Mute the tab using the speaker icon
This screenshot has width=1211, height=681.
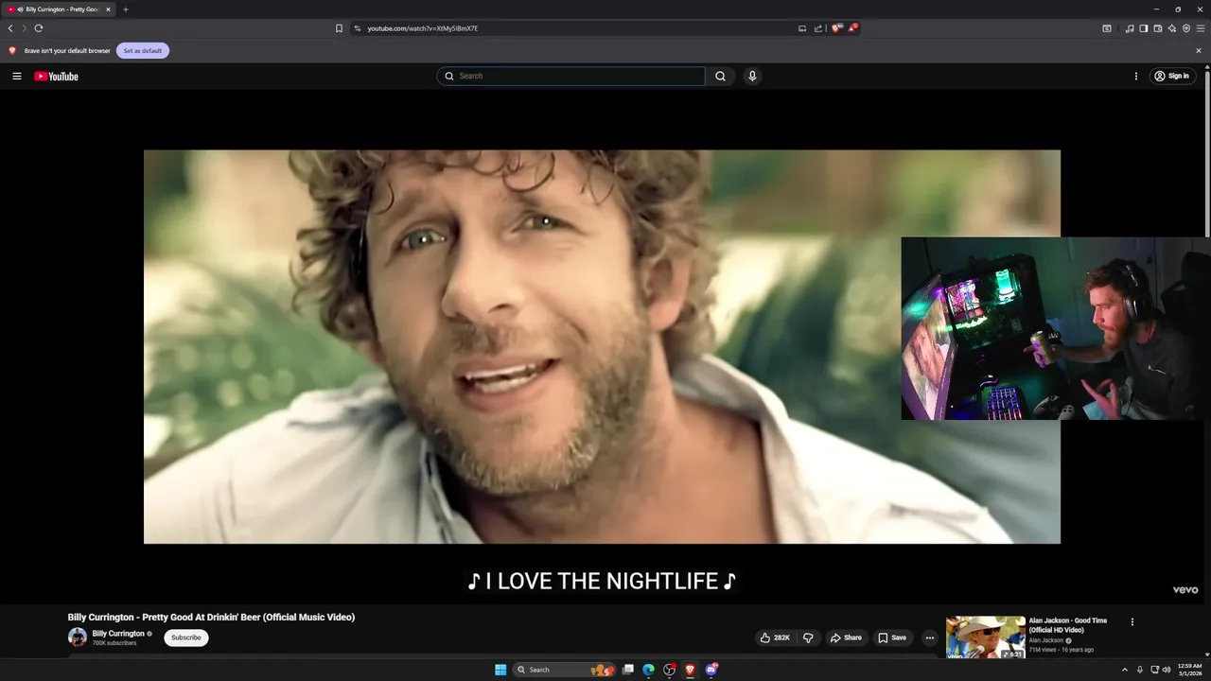(20, 9)
